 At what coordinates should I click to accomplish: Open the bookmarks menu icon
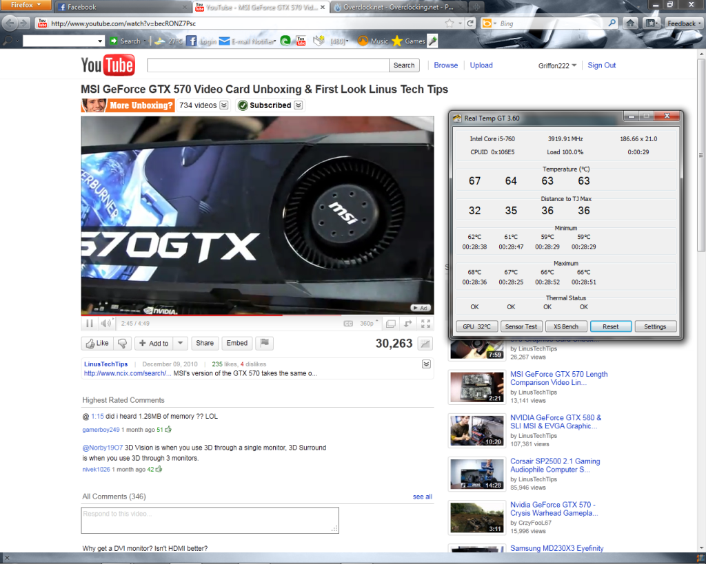tap(651, 23)
